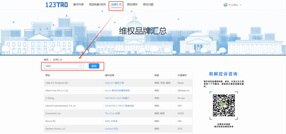Open 常见问题 page
The image size is (286, 134).
pyautogui.click(x=148, y=4)
